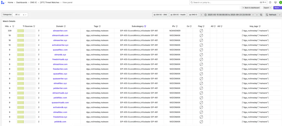
Task: Click the filter icon on TI Sources column
Action: (34, 26)
